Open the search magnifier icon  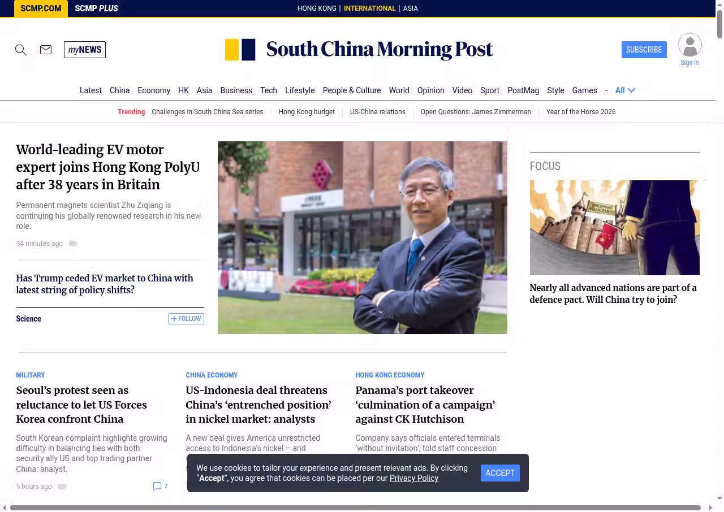pos(21,50)
